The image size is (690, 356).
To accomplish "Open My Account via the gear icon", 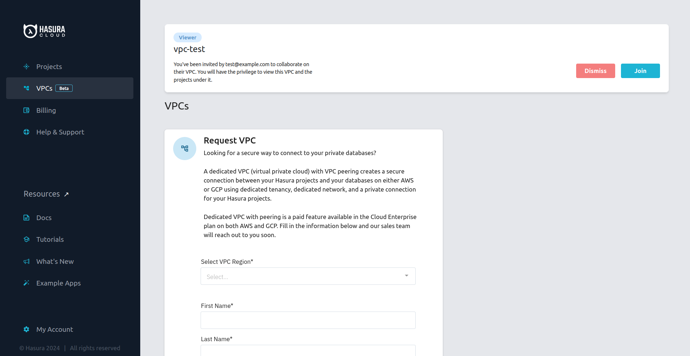I will point(26,329).
